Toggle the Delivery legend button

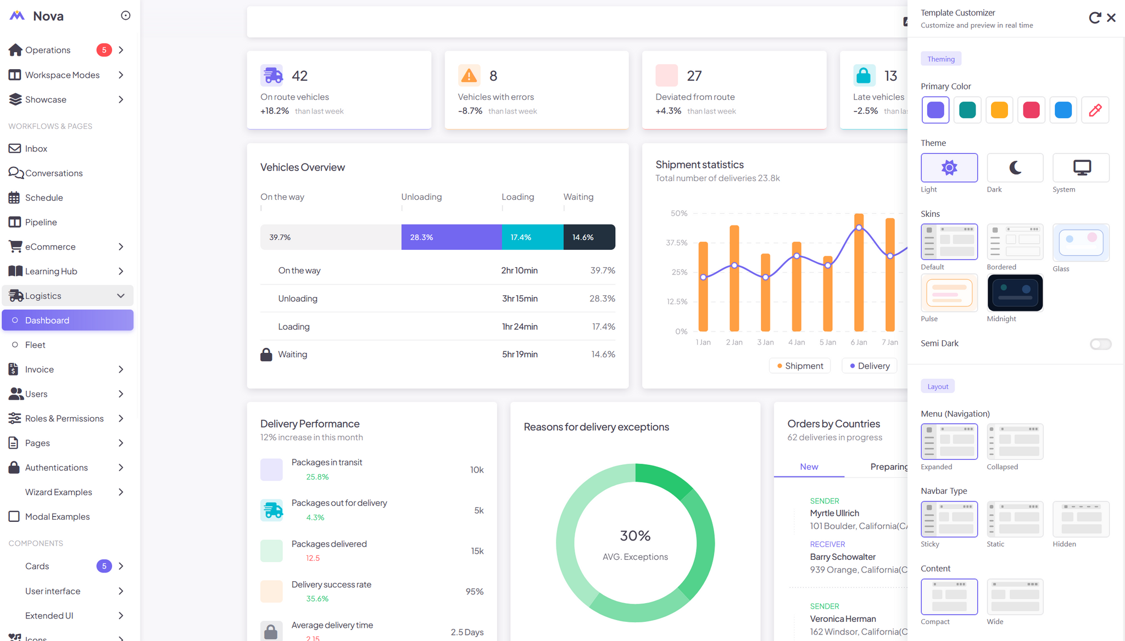click(870, 366)
